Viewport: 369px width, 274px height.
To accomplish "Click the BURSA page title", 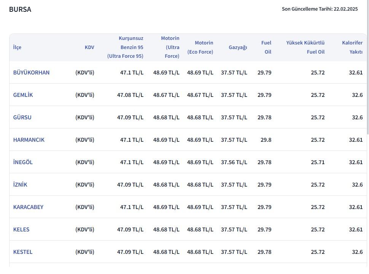I will [20, 9].
